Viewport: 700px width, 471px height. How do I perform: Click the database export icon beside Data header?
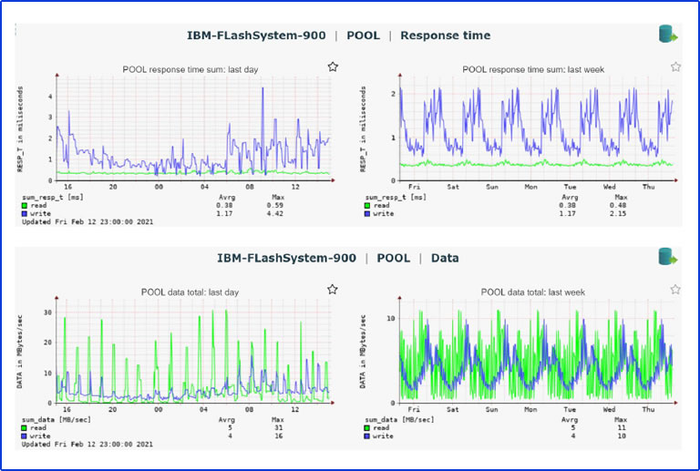coord(668,257)
